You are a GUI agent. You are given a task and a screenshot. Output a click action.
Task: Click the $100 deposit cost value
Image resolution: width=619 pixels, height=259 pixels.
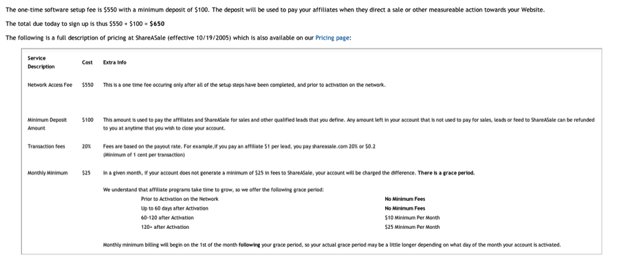pos(87,120)
